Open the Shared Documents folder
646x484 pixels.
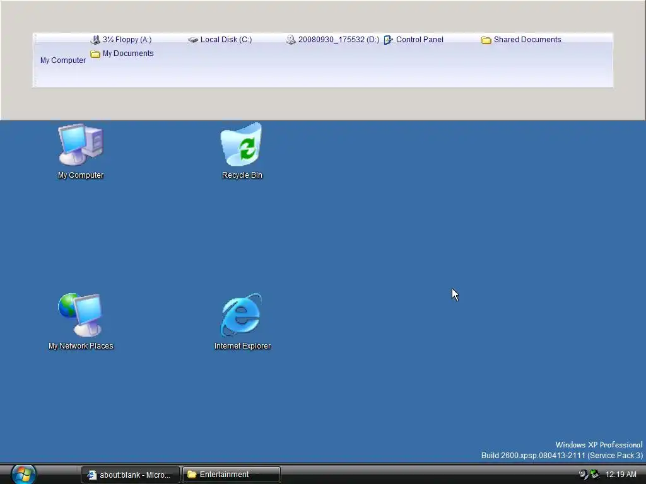coord(521,40)
